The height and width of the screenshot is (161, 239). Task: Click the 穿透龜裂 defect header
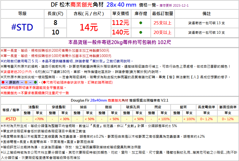(59, 107)
